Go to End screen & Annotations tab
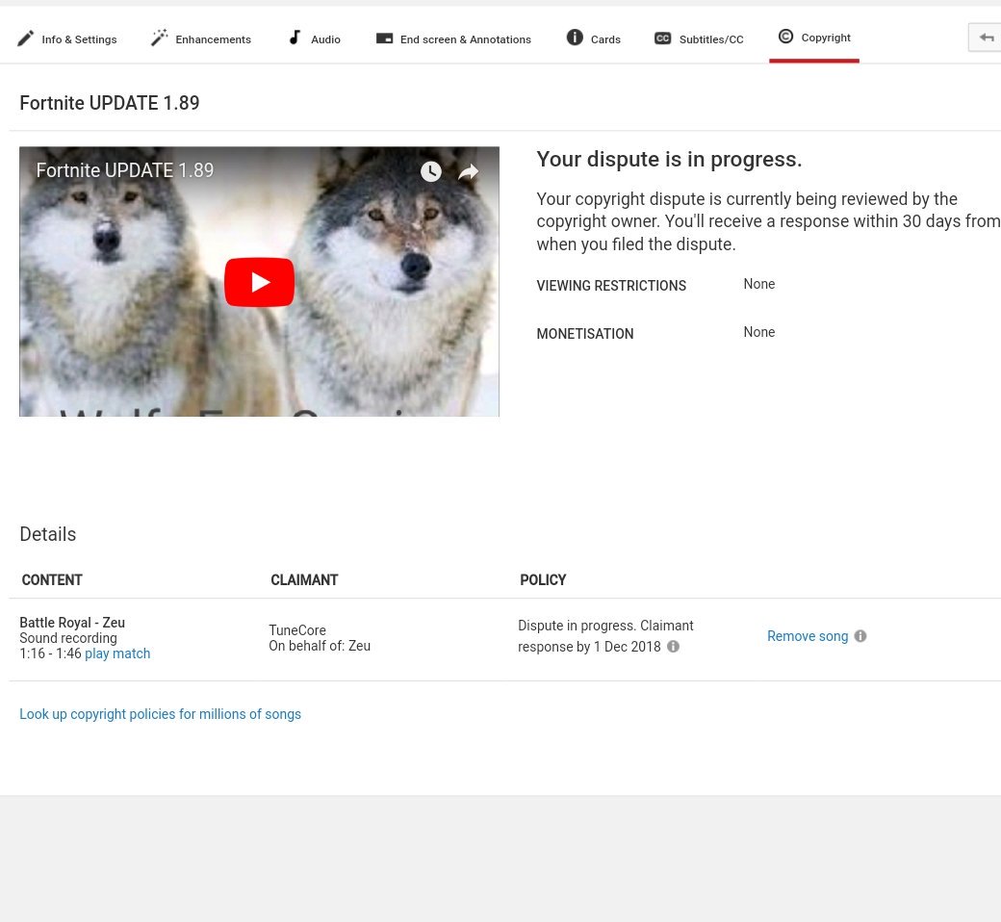 453,38
